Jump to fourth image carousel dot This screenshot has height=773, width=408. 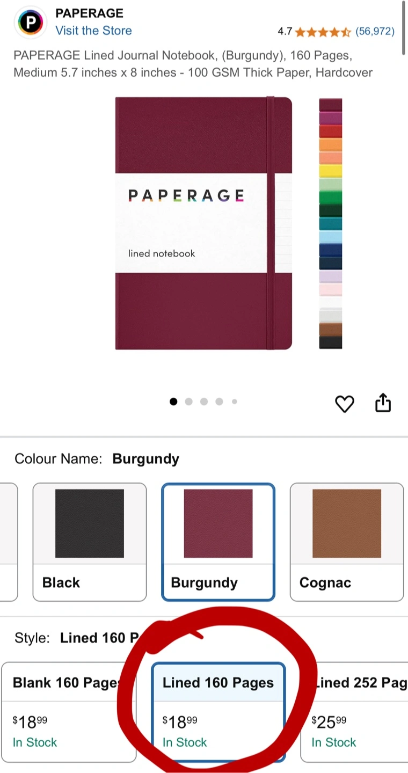click(x=219, y=402)
